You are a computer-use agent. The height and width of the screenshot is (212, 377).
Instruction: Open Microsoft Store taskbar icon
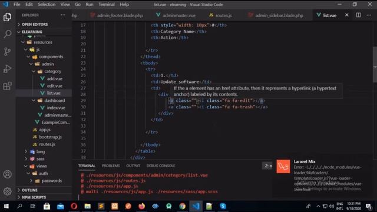point(47,206)
